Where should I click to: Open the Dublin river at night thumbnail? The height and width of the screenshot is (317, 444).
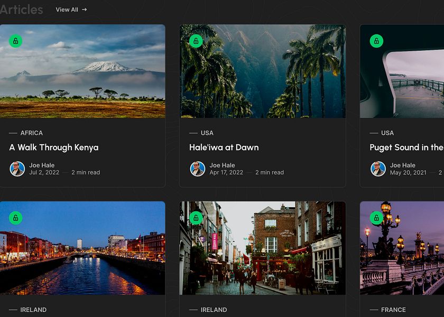pos(82,248)
